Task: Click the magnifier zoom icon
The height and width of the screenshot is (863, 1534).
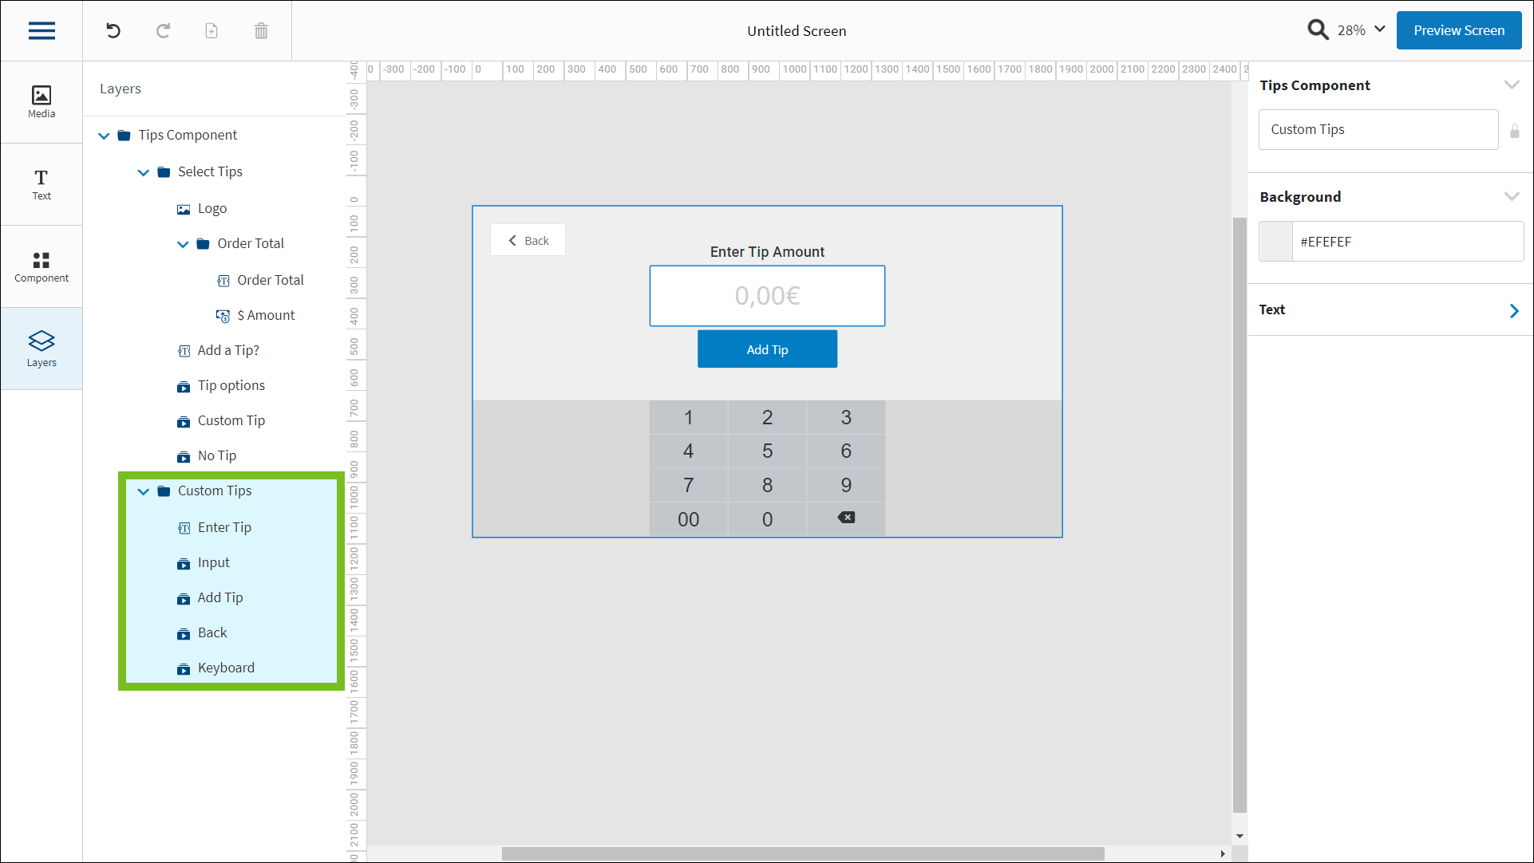Action: [1318, 30]
